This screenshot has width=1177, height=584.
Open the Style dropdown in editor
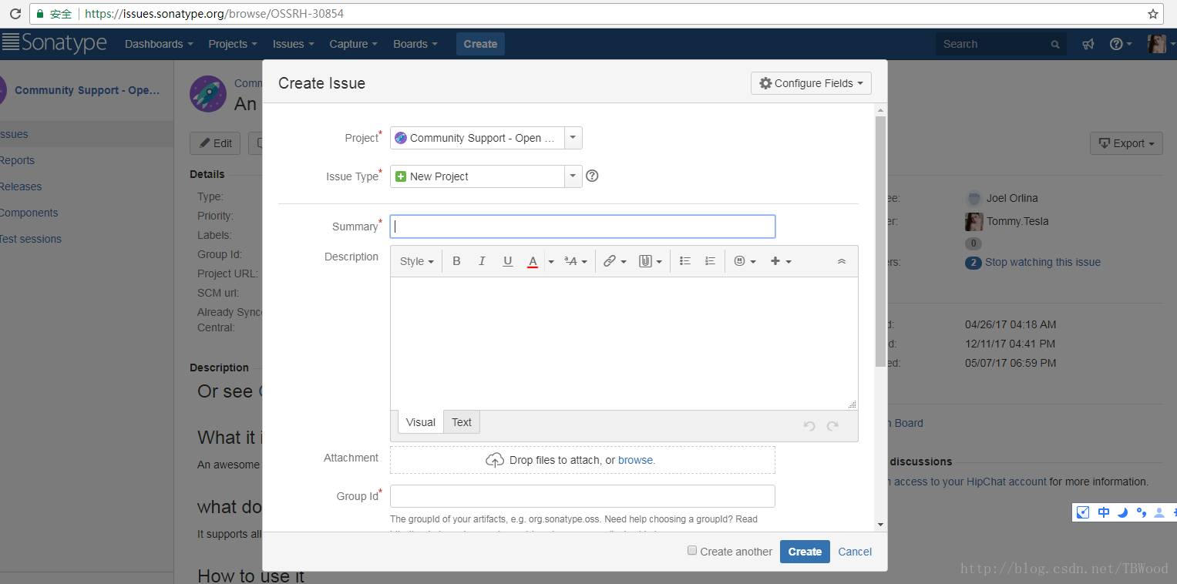(417, 261)
